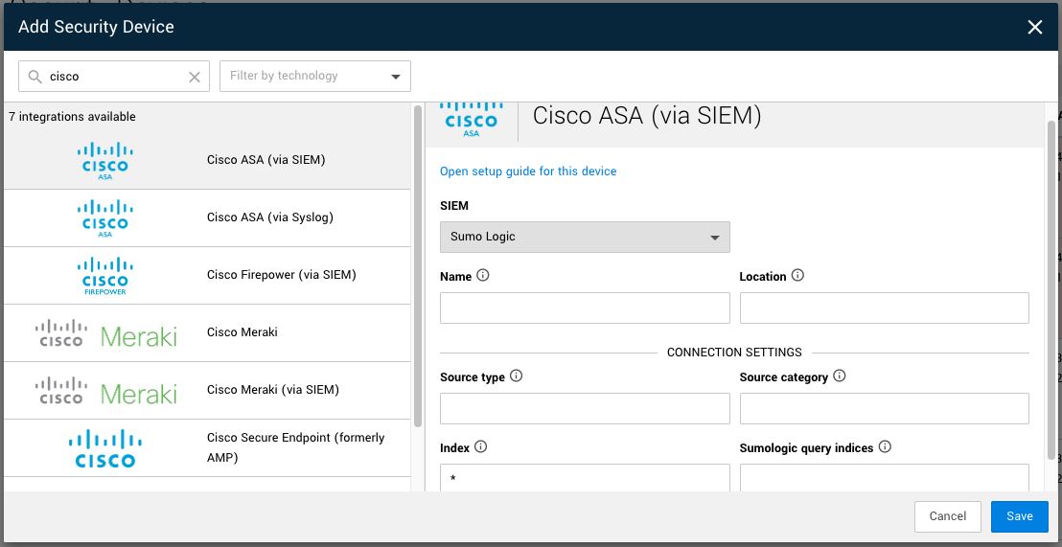Click the search magnifier icon
This screenshot has height=547, width=1062.
point(35,77)
